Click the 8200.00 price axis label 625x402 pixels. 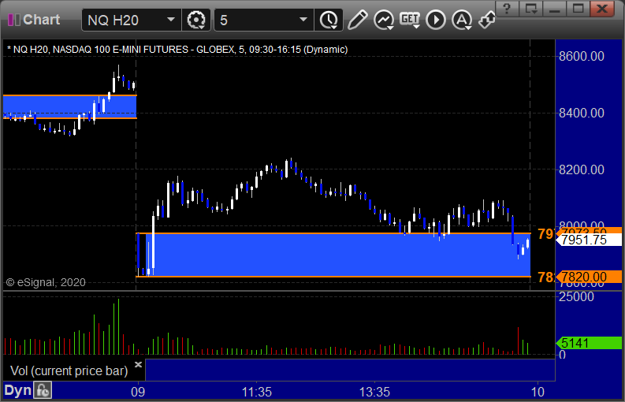(582, 170)
